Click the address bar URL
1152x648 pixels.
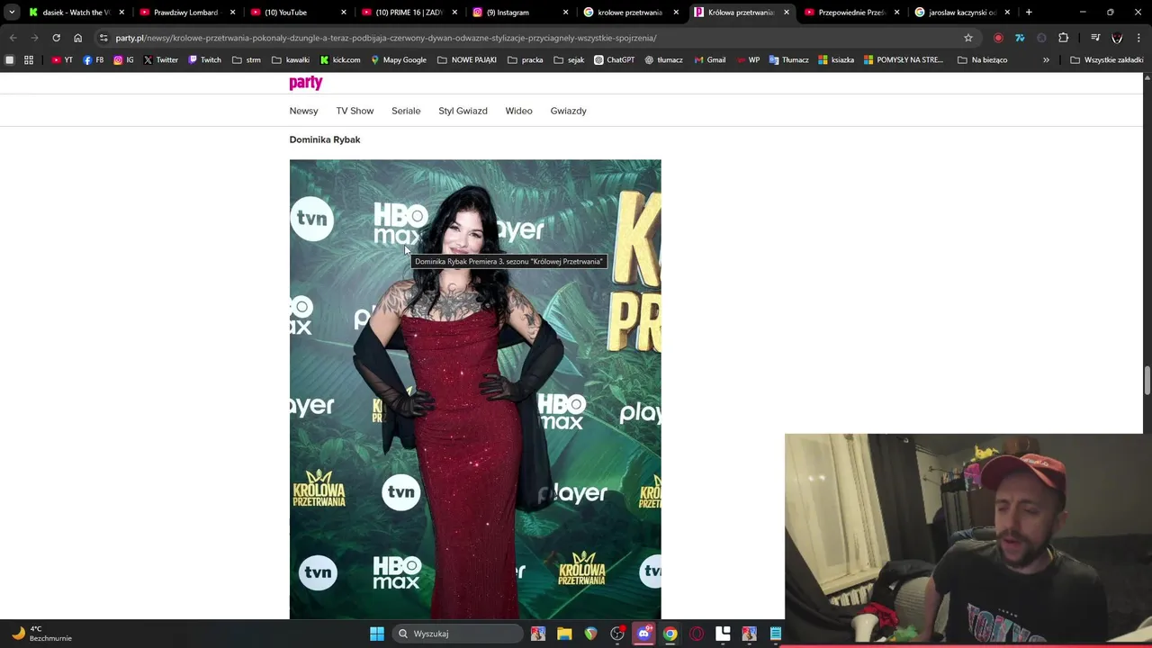coord(385,38)
